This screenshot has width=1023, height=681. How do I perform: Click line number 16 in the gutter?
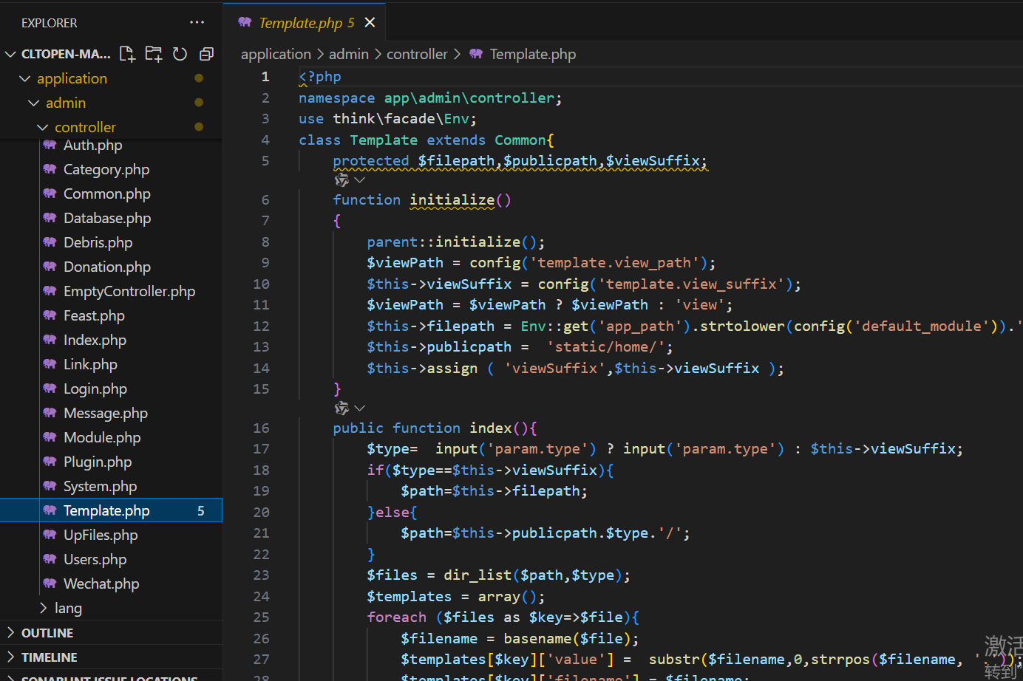point(262,428)
